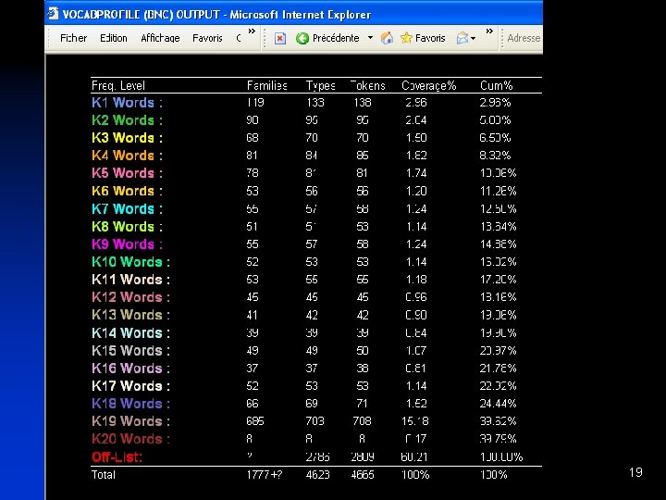Image resolution: width=666 pixels, height=500 pixels.
Task: Open the Mail icon dropdown arrow
Action: [x=473, y=39]
